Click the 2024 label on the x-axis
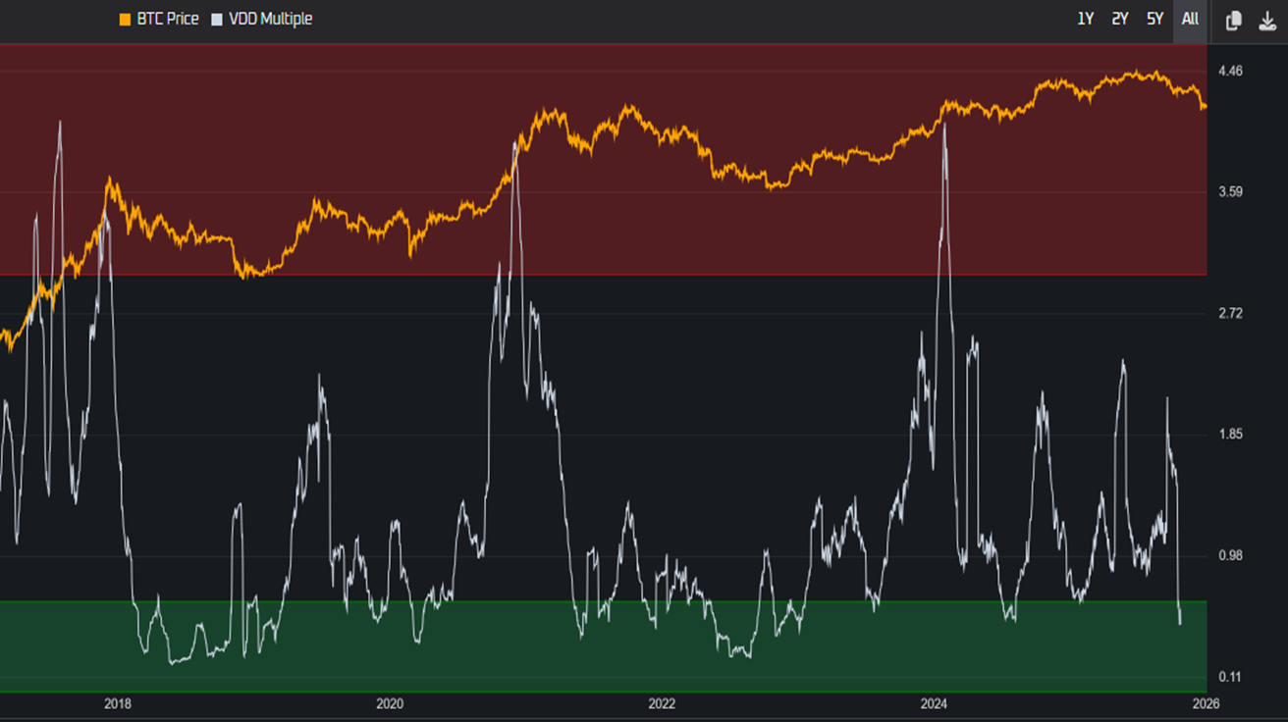Image resolution: width=1288 pixels, height=722 pixels. tap(935, 703)
